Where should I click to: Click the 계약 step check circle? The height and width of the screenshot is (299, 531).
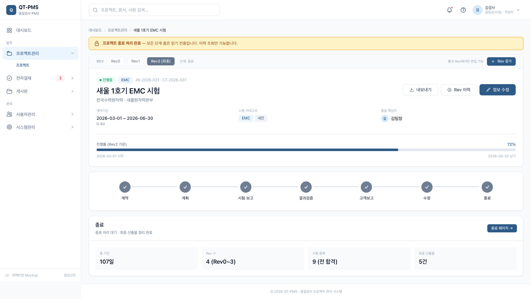(x=125, y=187)
